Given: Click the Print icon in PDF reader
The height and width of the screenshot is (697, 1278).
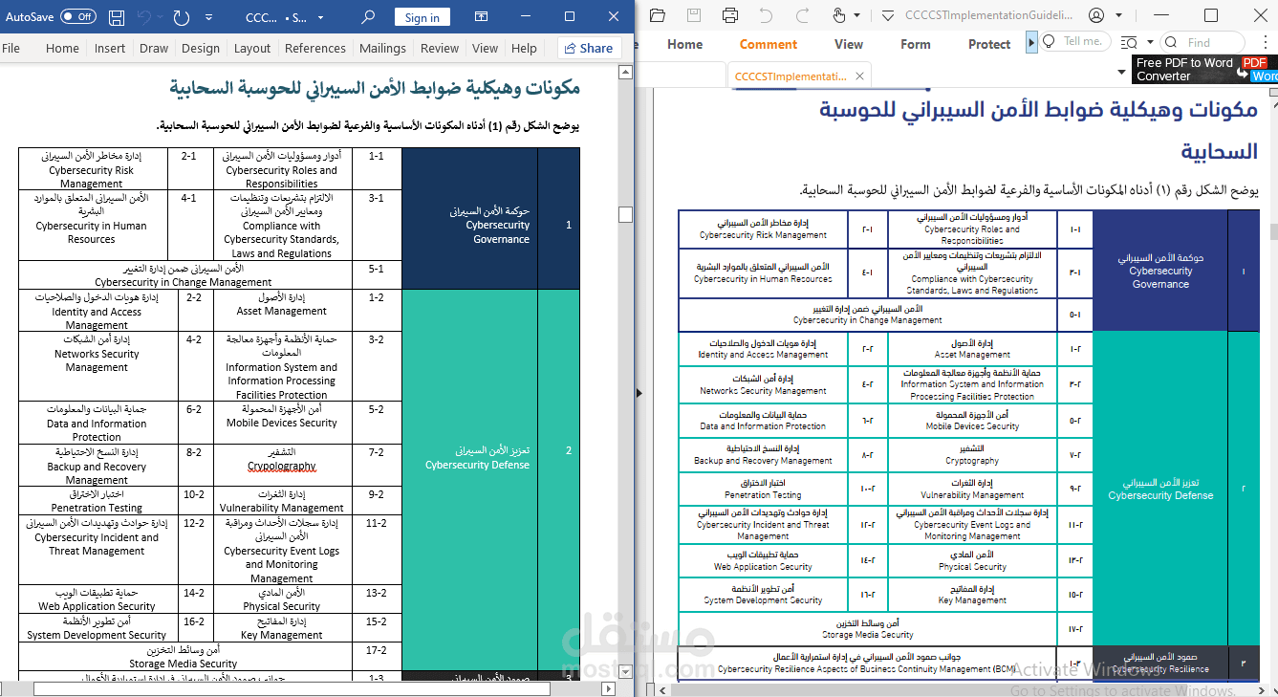Looking at the screenshot, I should (x=730, y=15).
